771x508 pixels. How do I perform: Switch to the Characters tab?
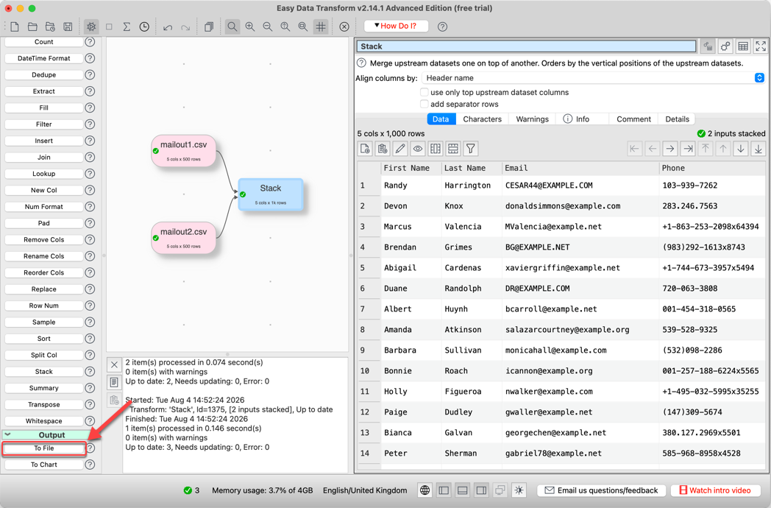point(482,119)
